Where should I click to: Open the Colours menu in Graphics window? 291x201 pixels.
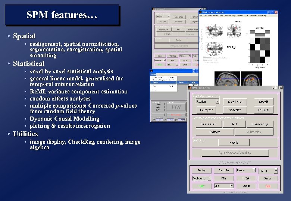coord(240,16)
